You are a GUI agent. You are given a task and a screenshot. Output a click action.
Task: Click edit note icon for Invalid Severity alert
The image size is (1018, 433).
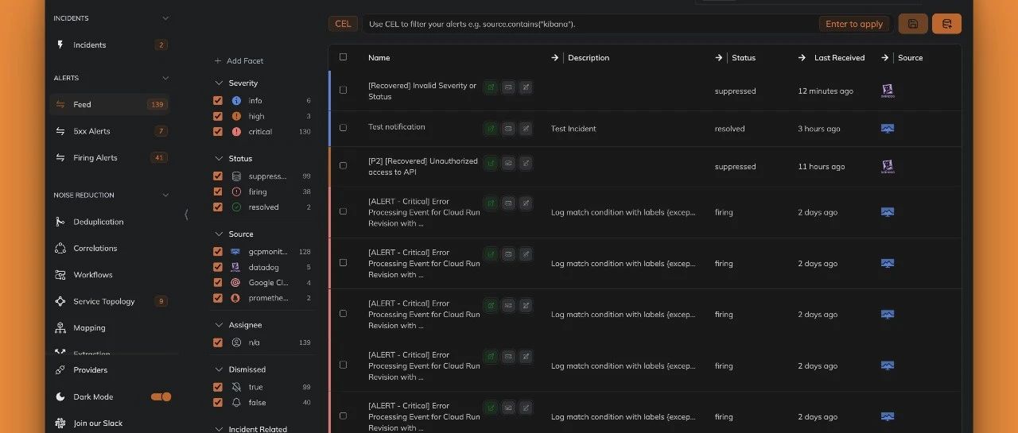coord(526,87)
